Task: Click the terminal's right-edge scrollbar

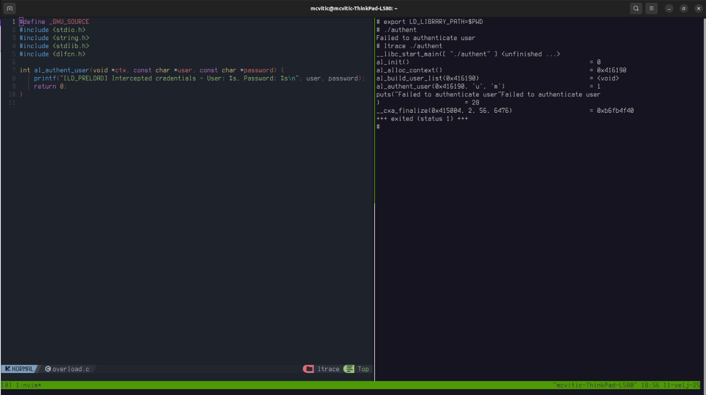Action: pyautogui.click(x=704, y=198)
